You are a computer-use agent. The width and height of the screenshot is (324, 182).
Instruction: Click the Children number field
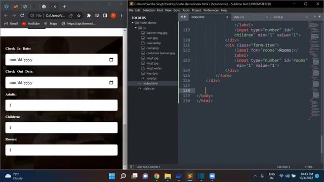61,127
